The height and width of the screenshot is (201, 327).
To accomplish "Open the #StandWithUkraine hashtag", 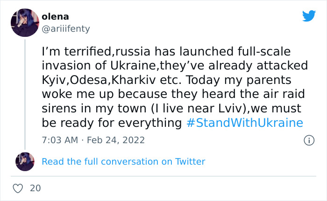I will 244,123.
